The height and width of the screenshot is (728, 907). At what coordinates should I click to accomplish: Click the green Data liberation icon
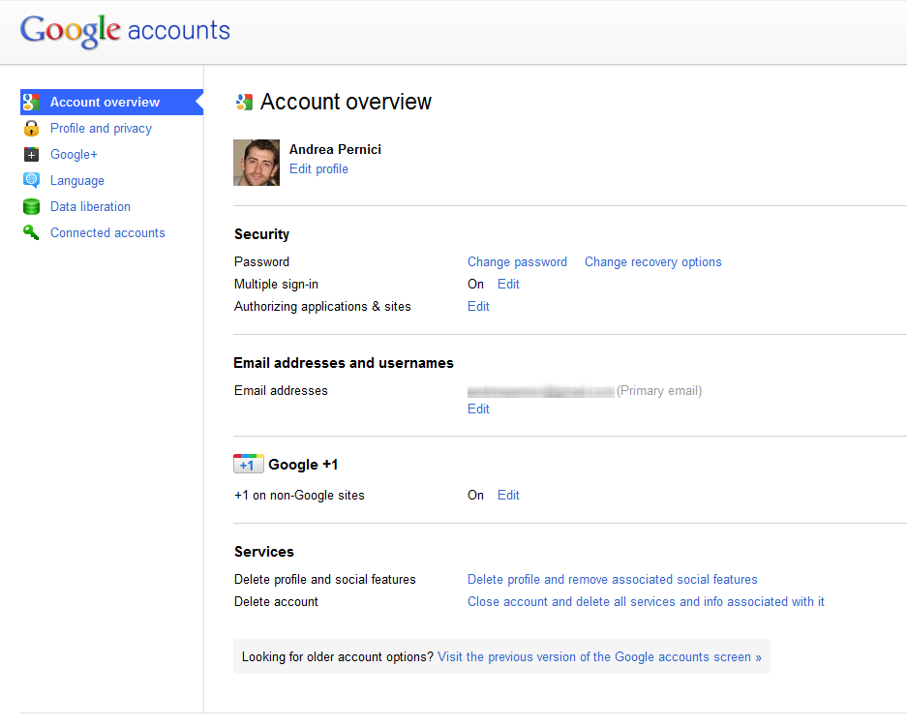tap(32, 206)
